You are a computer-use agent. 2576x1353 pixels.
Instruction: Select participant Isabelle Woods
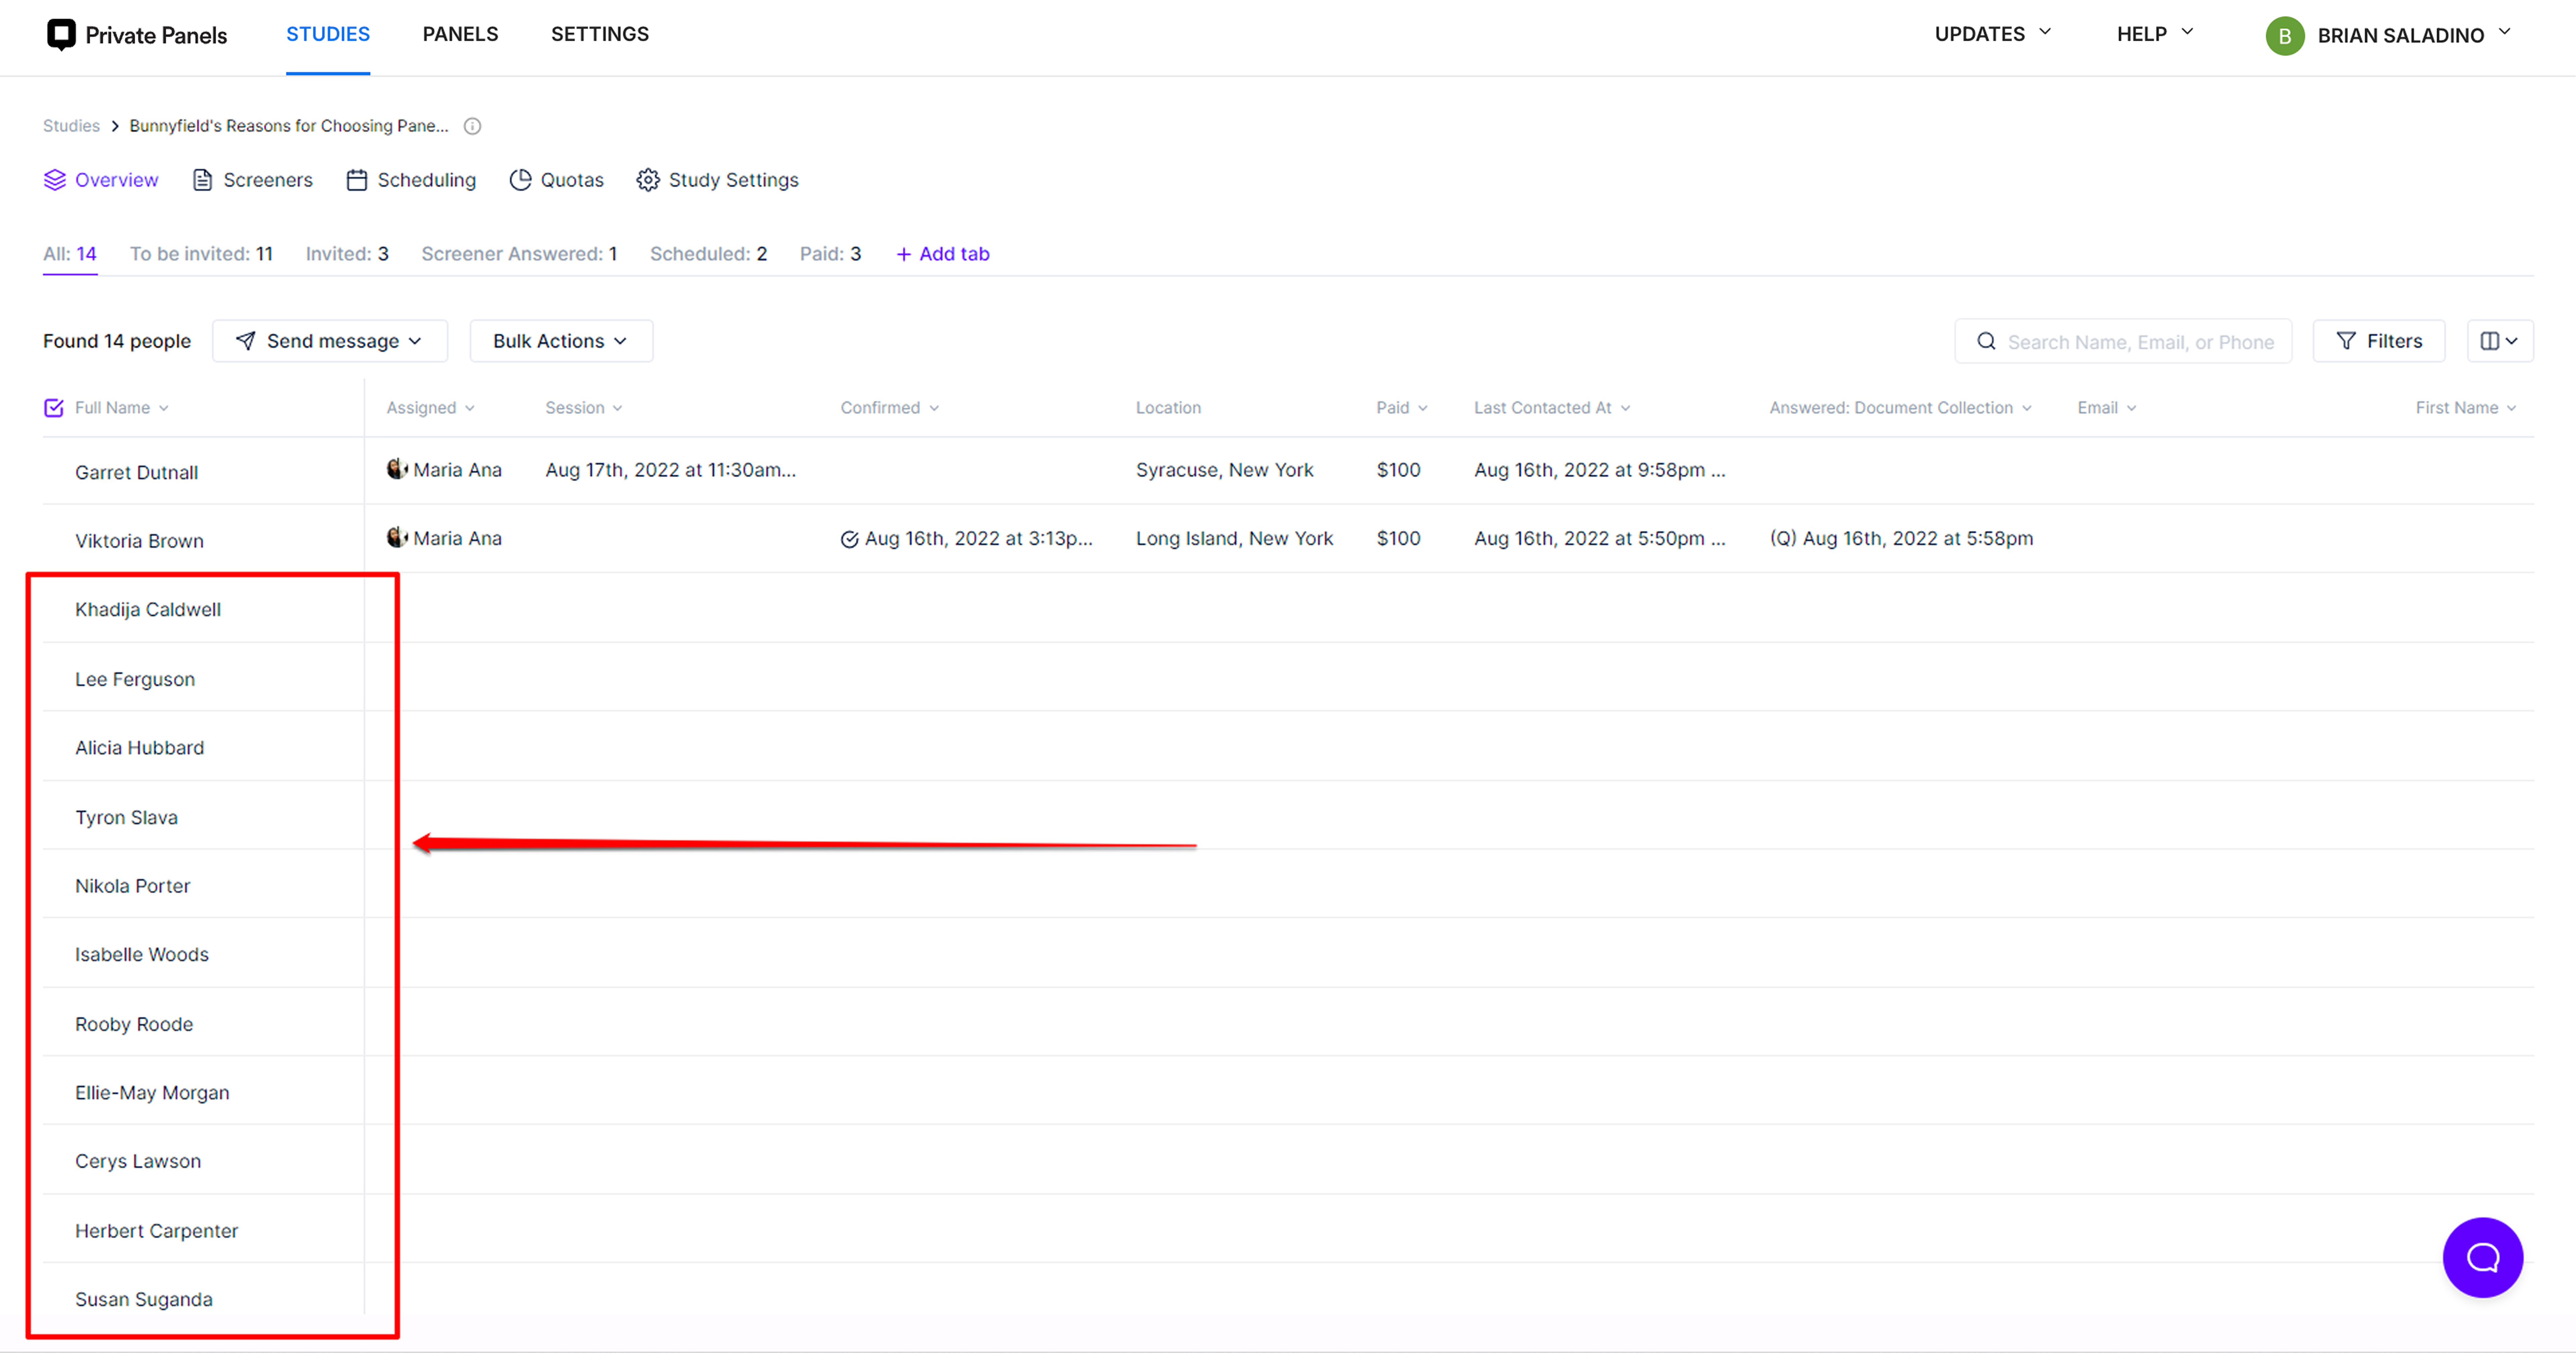(x=142, y=955)
